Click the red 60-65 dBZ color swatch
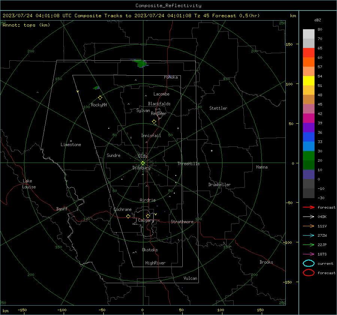The height and width of the screenshot is (315, 337). 309,52
